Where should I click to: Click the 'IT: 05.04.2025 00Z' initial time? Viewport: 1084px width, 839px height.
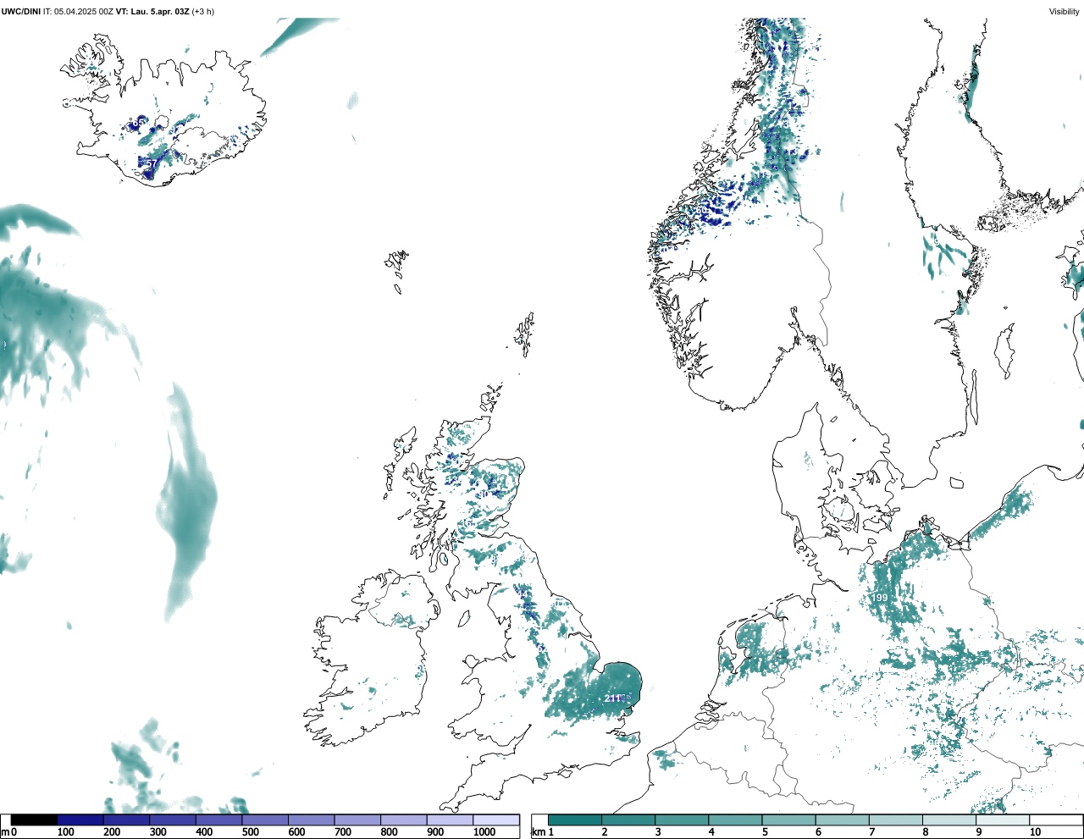click(x=79, y=12)
